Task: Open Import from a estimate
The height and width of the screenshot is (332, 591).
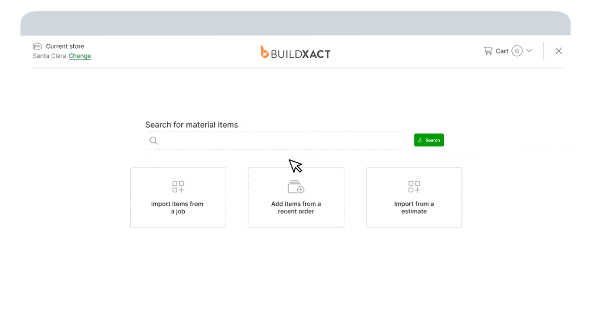Action: 414,197
